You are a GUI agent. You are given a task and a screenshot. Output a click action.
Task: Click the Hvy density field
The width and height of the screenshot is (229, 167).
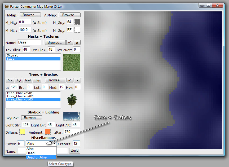pyautogui.click(x=77, y=87)
